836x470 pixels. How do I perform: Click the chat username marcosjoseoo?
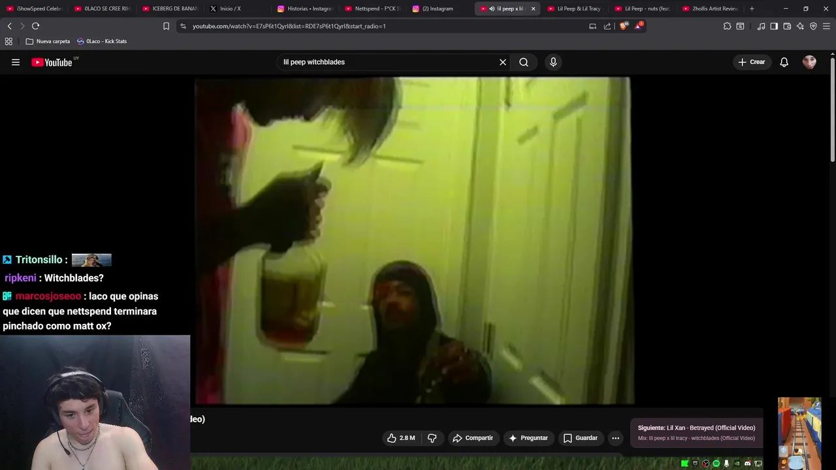48,296
